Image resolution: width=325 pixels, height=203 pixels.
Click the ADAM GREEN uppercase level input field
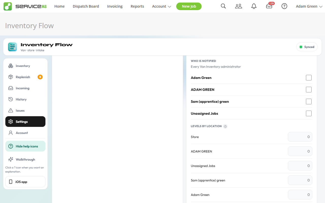300,151
